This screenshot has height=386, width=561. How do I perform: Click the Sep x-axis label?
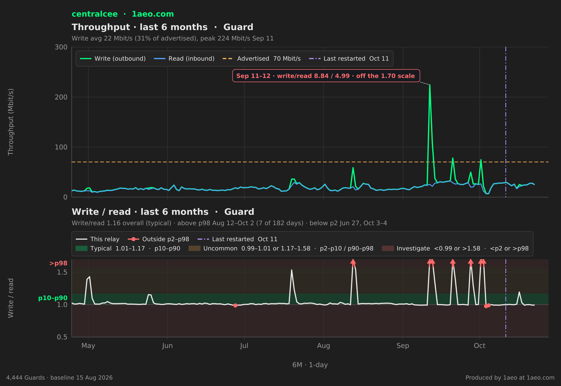pyautogui.click(x=403, y=346)
